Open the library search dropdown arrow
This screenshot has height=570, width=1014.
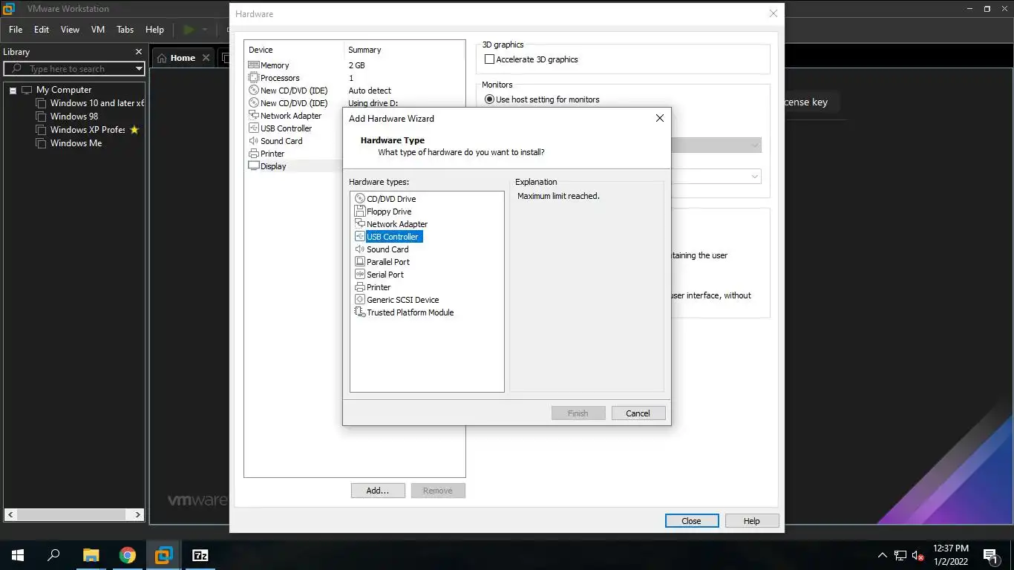(139, 69)
